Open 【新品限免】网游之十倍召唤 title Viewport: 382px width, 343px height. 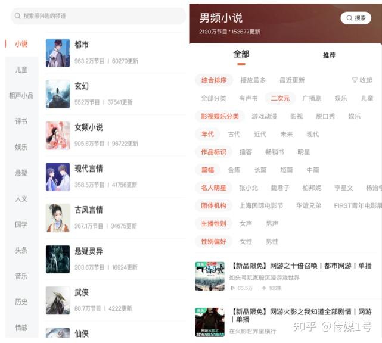coord(301,266)
